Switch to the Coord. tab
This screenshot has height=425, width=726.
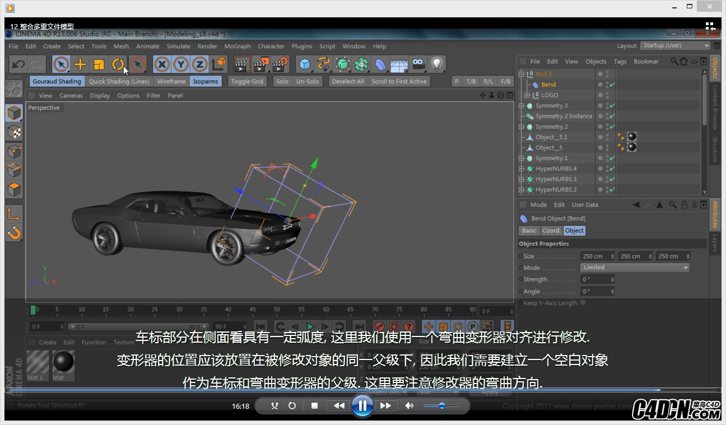pyautogui.click(x=551, y=231)
